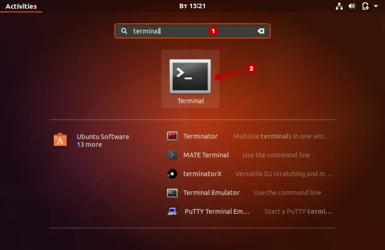Image resolution: width=385 pixels, height=250 pixels.
Task: Click the Terminal label under icon
Action: pyautogui.click(x=191, y=101)
